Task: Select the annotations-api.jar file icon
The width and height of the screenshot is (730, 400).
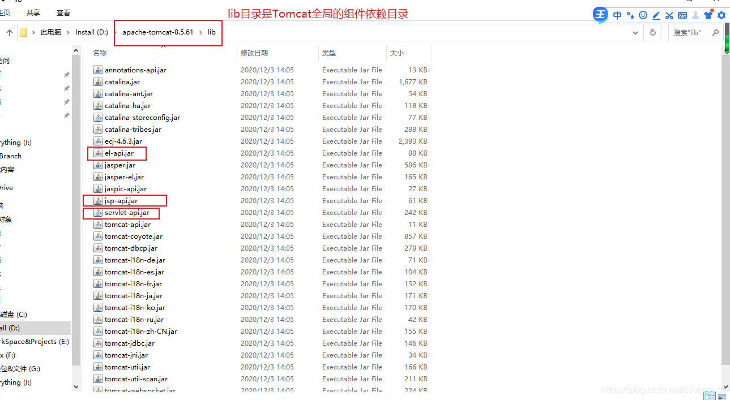Action: [x=98, y=70]
